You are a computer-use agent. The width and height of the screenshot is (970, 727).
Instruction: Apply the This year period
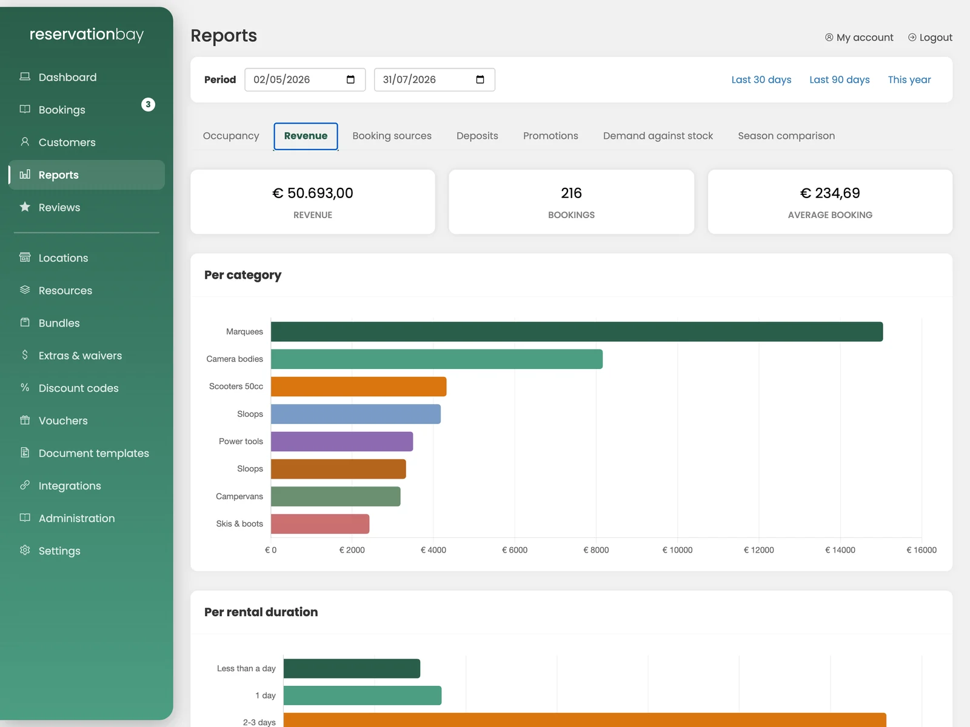pyautogui.click(x=909, y=79)
